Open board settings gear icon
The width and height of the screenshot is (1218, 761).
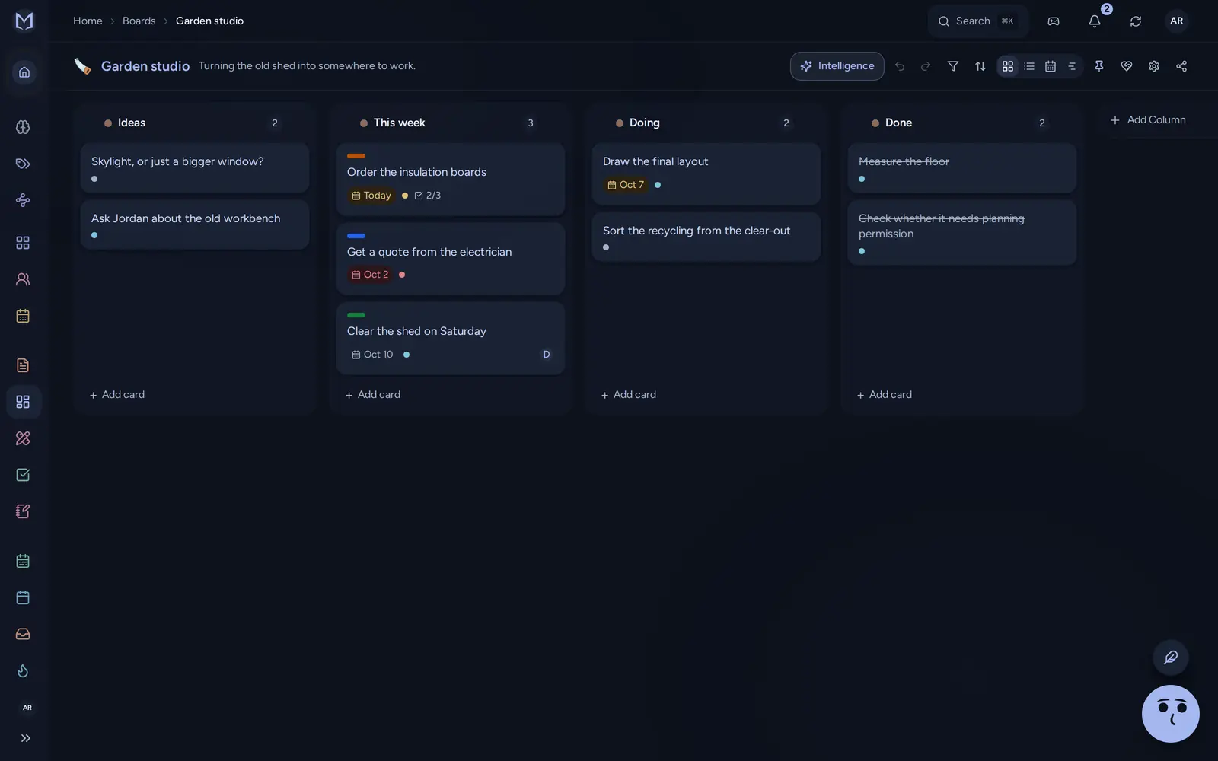coord(1153,66)
